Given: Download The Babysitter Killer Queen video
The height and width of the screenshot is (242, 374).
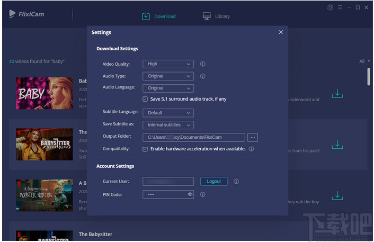Looking at the screenshot, I should point(337,145).
